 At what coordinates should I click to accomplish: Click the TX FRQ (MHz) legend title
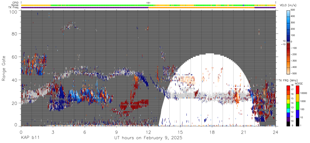click(x=289, y=80)
